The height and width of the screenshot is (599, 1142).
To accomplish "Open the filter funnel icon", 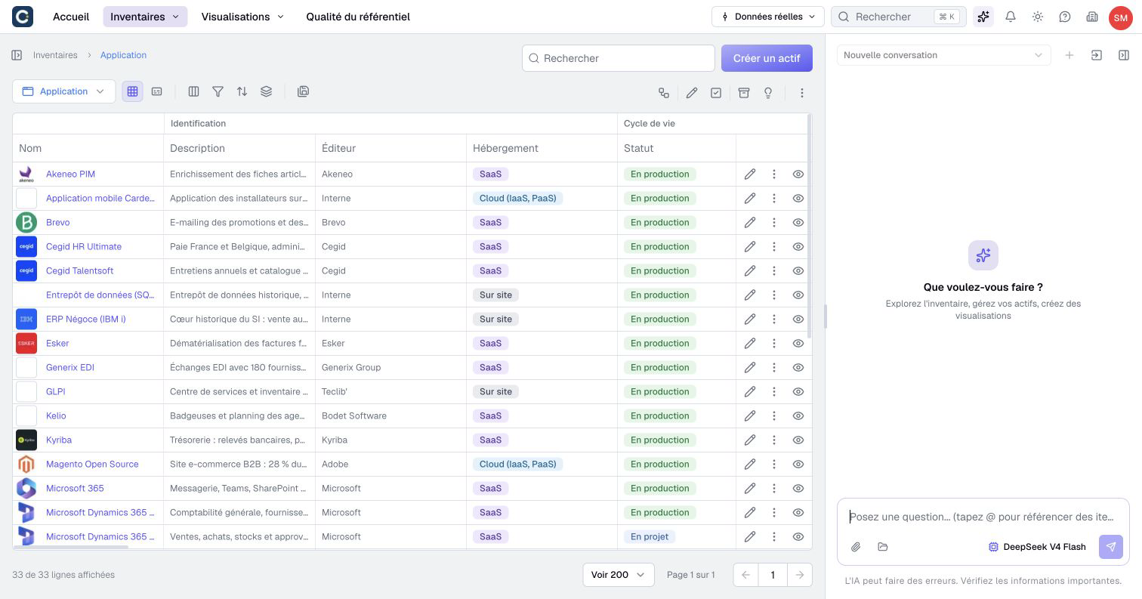I will click(x=218, y=91).
